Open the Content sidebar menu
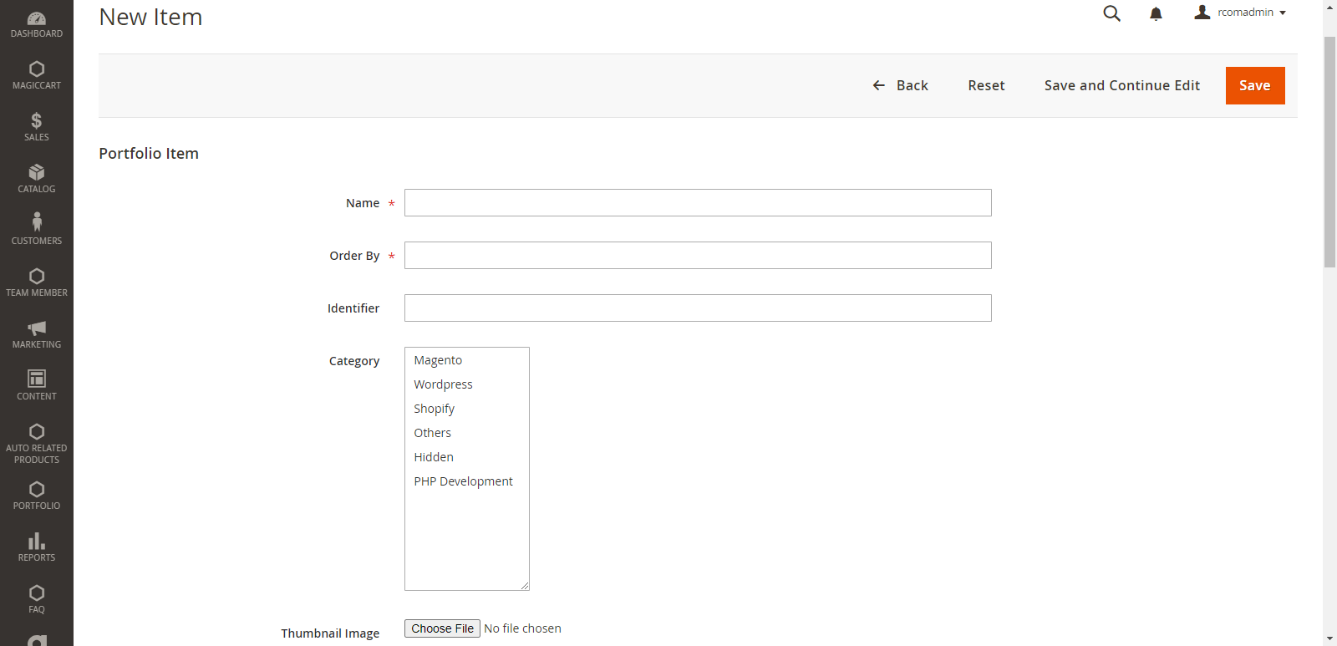The height and width of the screenshot is (646, 1337). (x=37, y=385)
